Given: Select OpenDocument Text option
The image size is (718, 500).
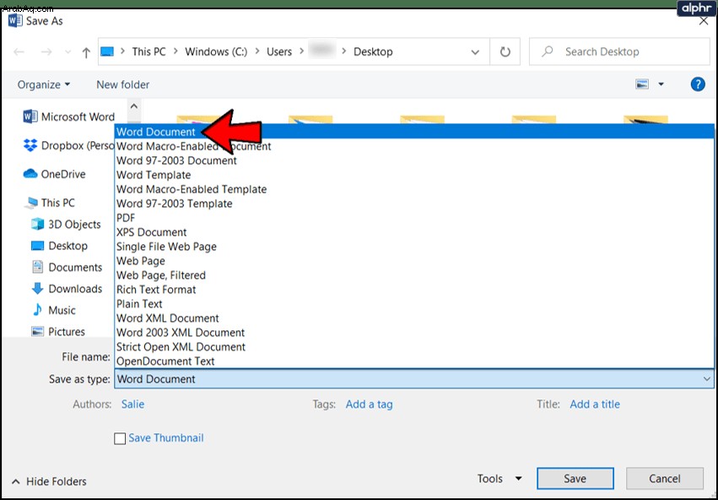Looking at the screenshot, I should [x=414, y=361].
